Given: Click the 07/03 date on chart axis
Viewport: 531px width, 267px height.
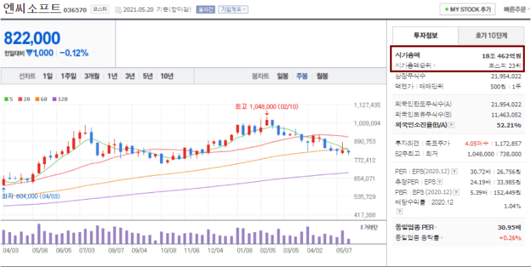Looking at the screenshot, I should click(87, 251).
